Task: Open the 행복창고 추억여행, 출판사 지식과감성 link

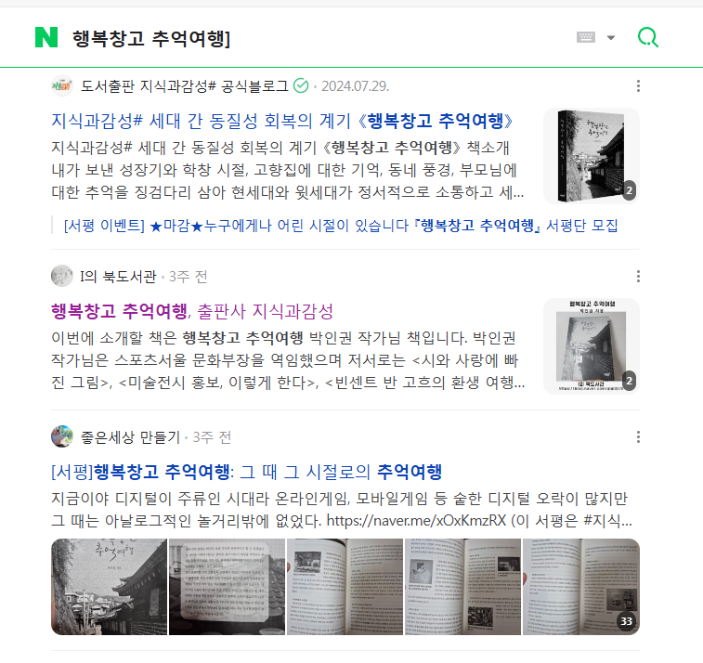Action: (x=192, y=311)
